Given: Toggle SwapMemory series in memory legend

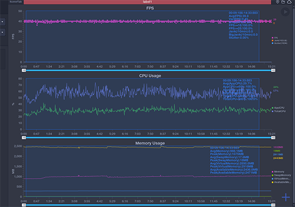Looking at the screenshot, I should point(281,175).
